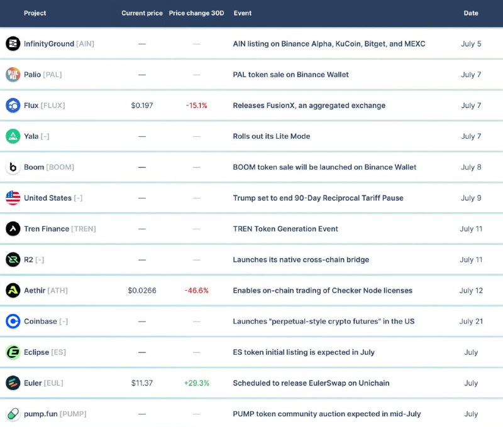Sort by the Project column header

pos(35,13)
